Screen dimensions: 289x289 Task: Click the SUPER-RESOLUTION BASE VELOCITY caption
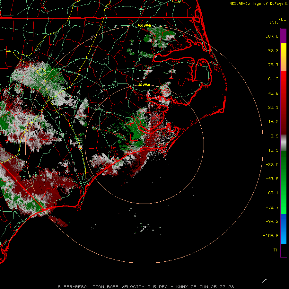[101, 287]
